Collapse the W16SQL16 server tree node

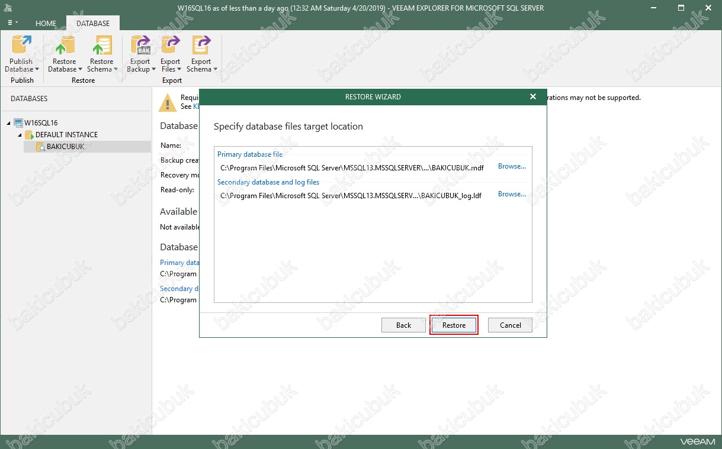[x=9, y=123]
